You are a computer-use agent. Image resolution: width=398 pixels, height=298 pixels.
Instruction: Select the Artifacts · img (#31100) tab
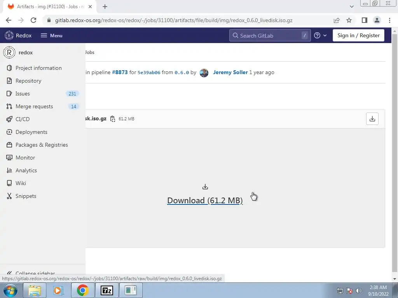tap(50, 7)
